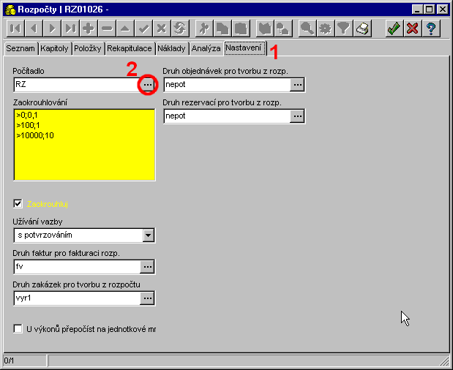This screenshot has height=370, width=453.
Task: Click the green checkmark confirm icon
Action: point(394,29)
